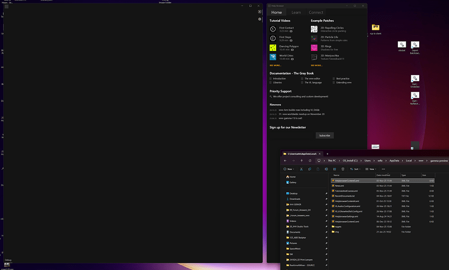449x270 pixels.
Task: Toggle the Introduction documentation checkbox
Action: coord(271,78)
